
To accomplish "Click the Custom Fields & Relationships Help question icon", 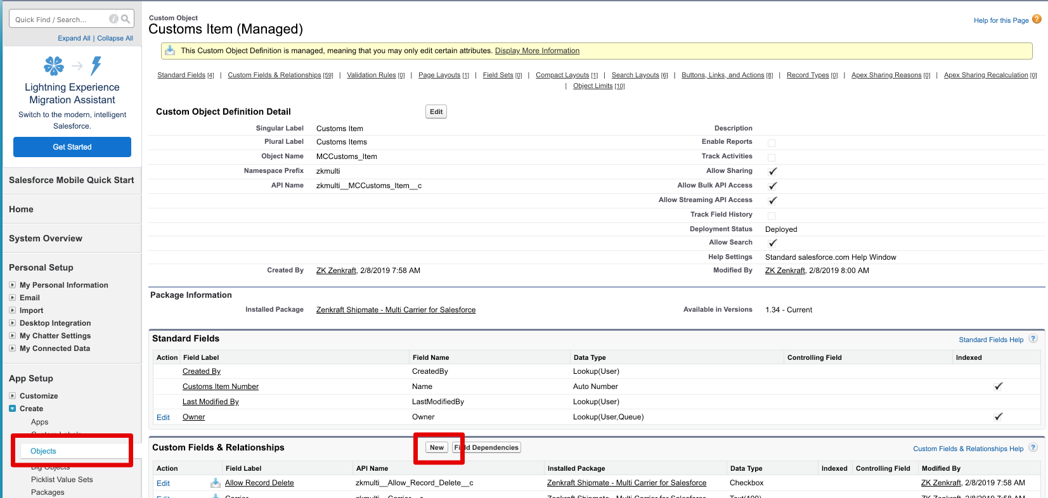I will pyautogui.click(x=1033, y=447).
